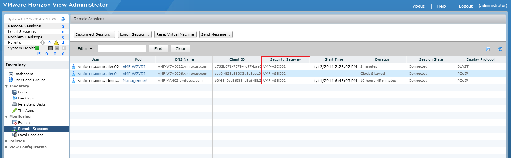Click the green System Health status square
Viewport: 511px width, 158px height.
(37, 48)
